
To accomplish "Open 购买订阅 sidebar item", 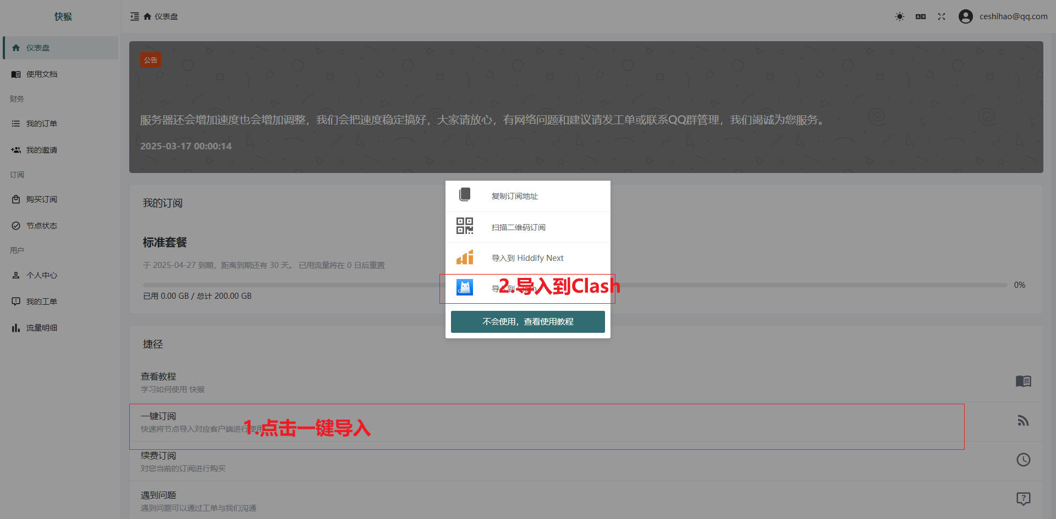I will point(61,199).
